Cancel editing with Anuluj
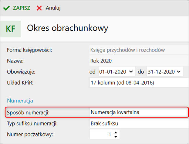The width and height of the screenshot is (189, 144). [53, 8]
